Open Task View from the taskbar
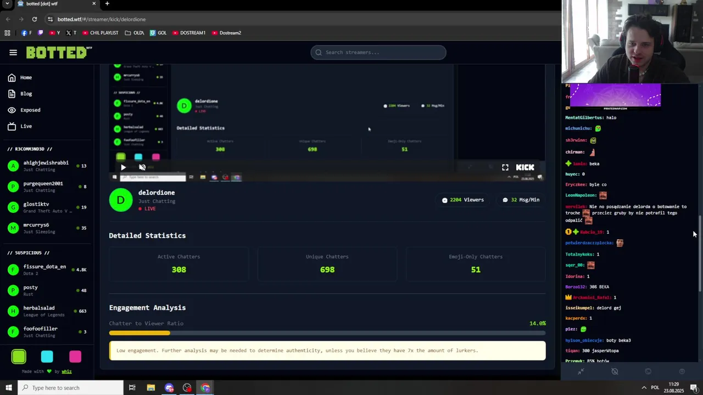Image resolution: width=703 pixels, height=395 pixels. (x=132, y=388)
